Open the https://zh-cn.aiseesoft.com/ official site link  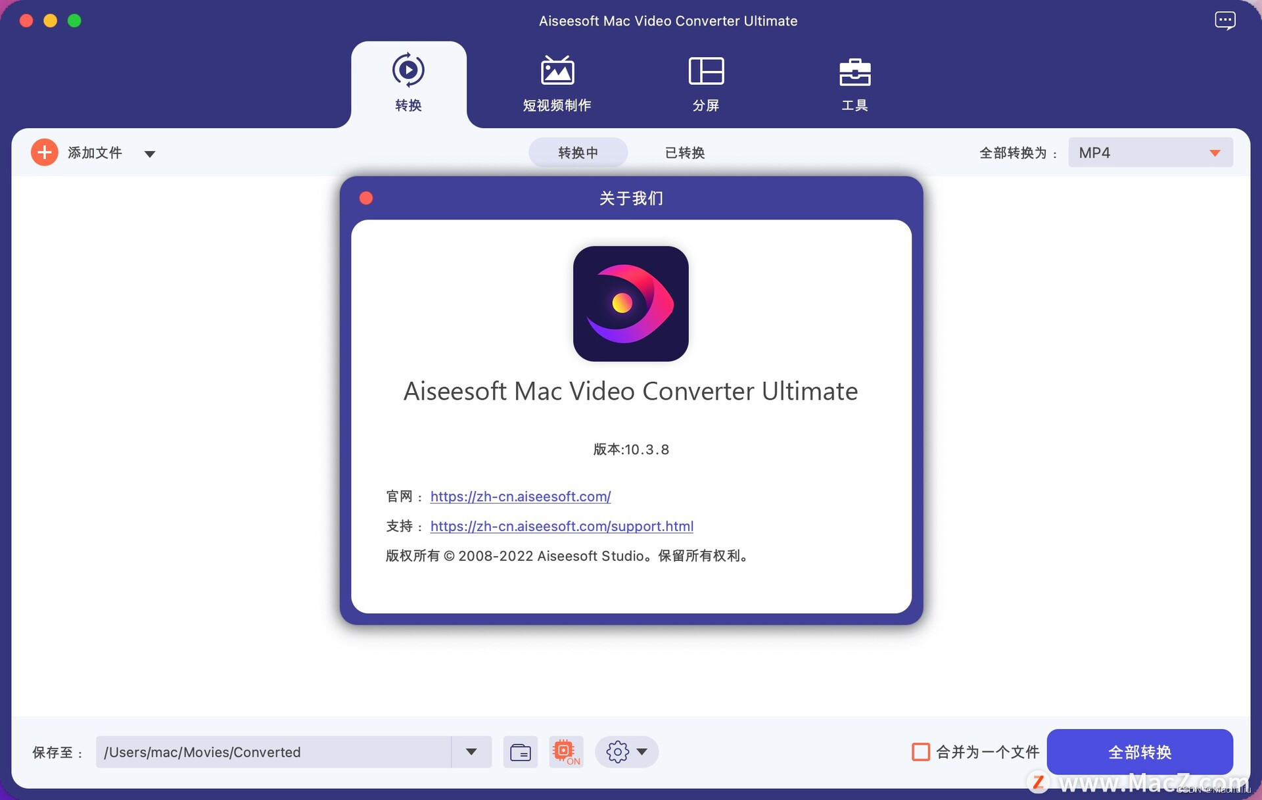click(521, 496)
